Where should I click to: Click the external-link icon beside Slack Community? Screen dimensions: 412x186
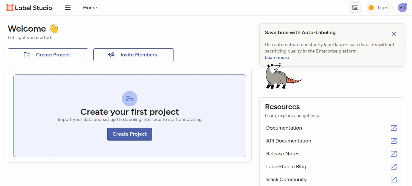pyautogui.click(x=394, y=180)
